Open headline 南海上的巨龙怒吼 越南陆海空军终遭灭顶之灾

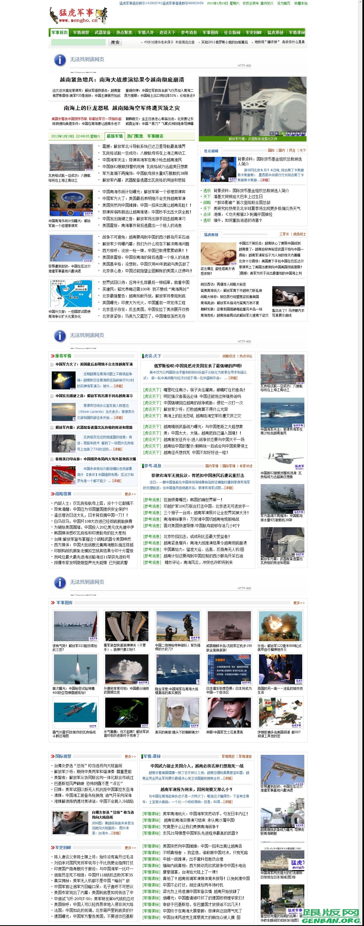click(122, 108)
